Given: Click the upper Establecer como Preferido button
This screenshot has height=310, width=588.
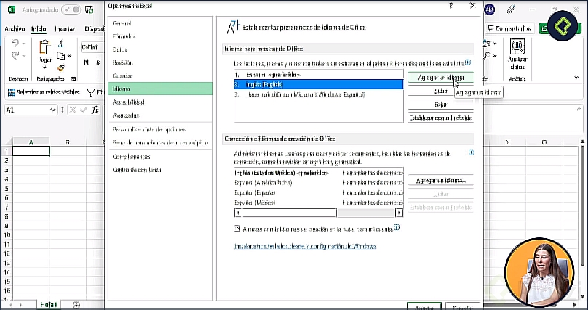Looking at the screenshot, I should pos(440,118).
